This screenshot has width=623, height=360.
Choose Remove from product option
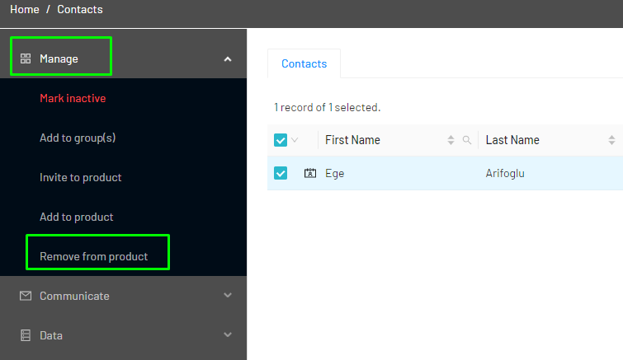[94, 256]
